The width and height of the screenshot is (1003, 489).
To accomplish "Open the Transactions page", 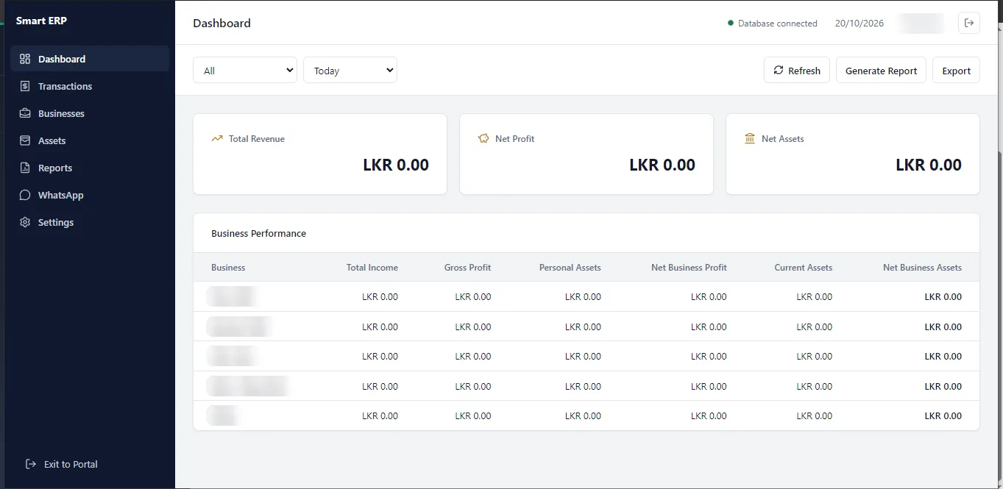I will (90, 86).
